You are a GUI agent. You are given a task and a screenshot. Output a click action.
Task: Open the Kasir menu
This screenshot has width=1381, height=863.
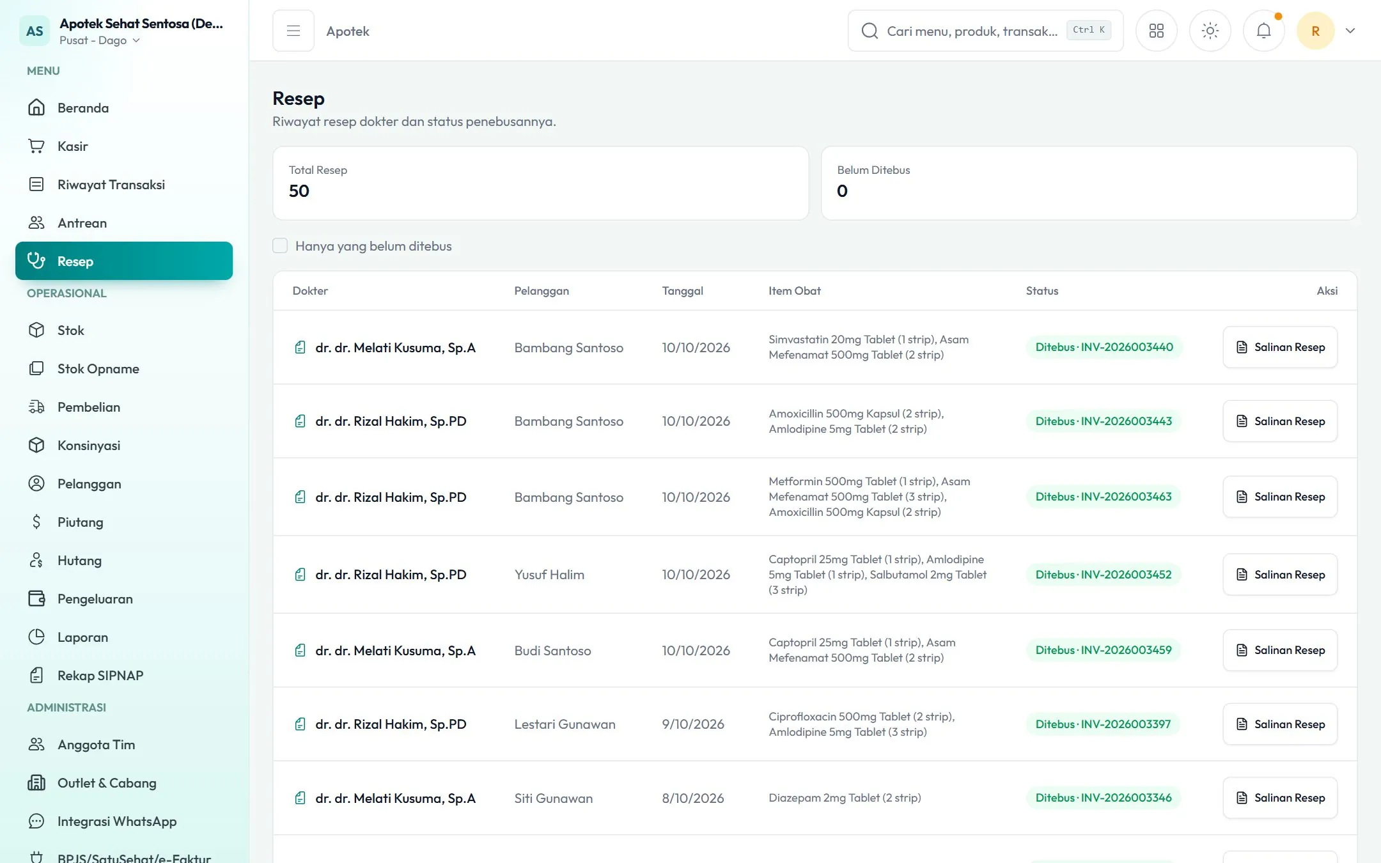click(x=124, y=146)
